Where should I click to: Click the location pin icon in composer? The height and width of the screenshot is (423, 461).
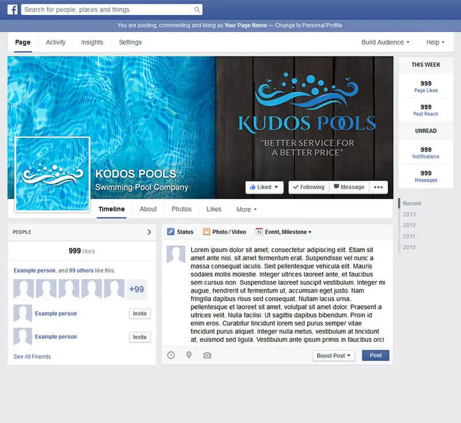pos(188,356)
